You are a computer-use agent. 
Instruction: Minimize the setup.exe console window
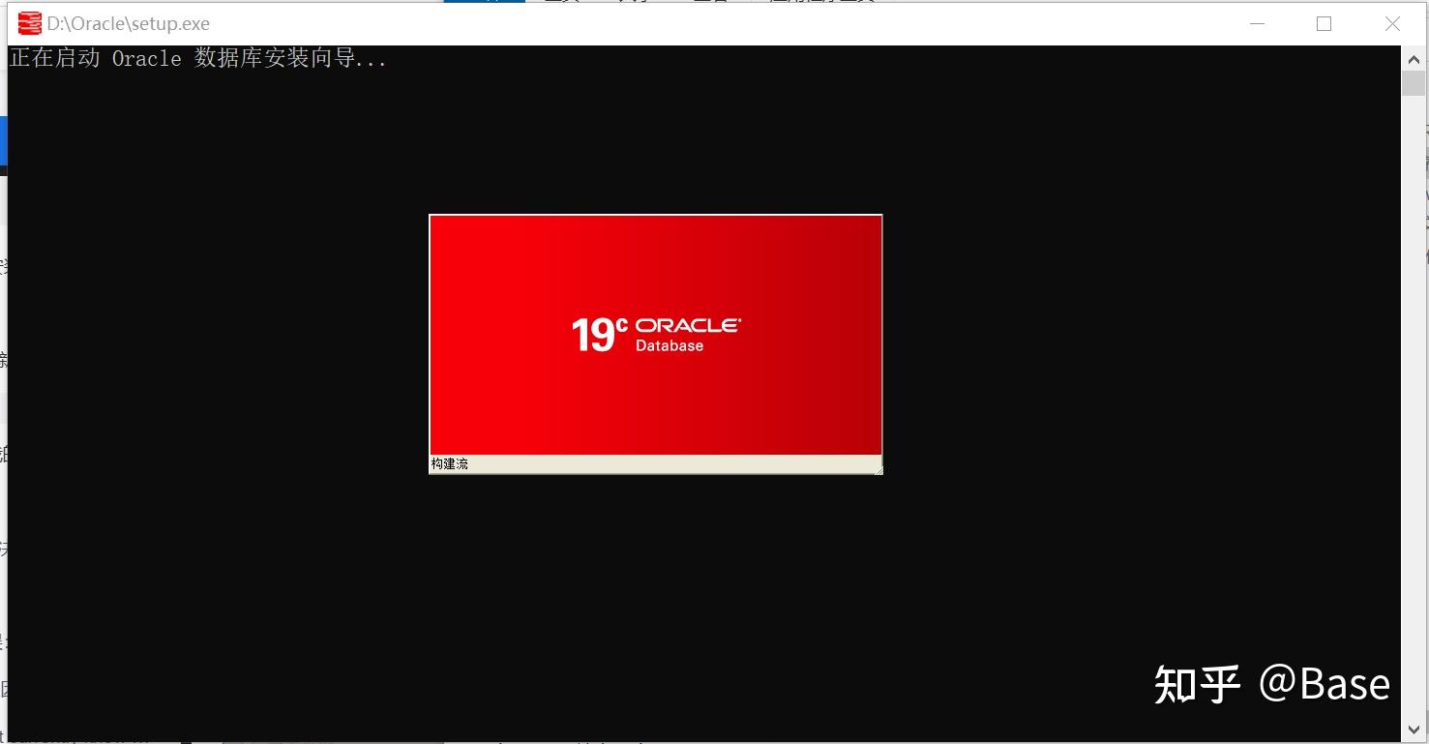(1257, 23)
